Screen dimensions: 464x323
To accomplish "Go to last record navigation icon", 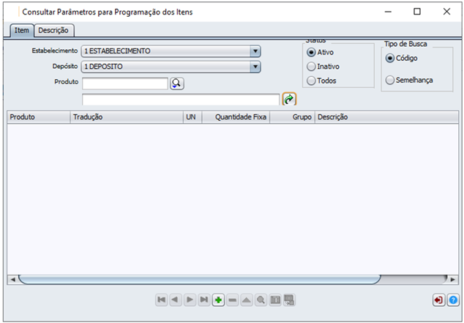I will tap(204, 300).
